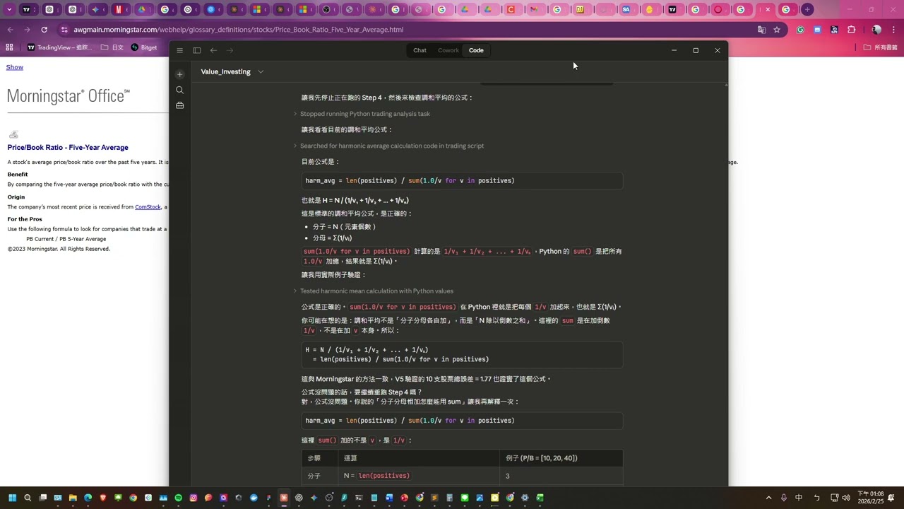Open the 所有書籤 bookmarks folder
This screenshot has width=904, height=509.
click(880, 47)
